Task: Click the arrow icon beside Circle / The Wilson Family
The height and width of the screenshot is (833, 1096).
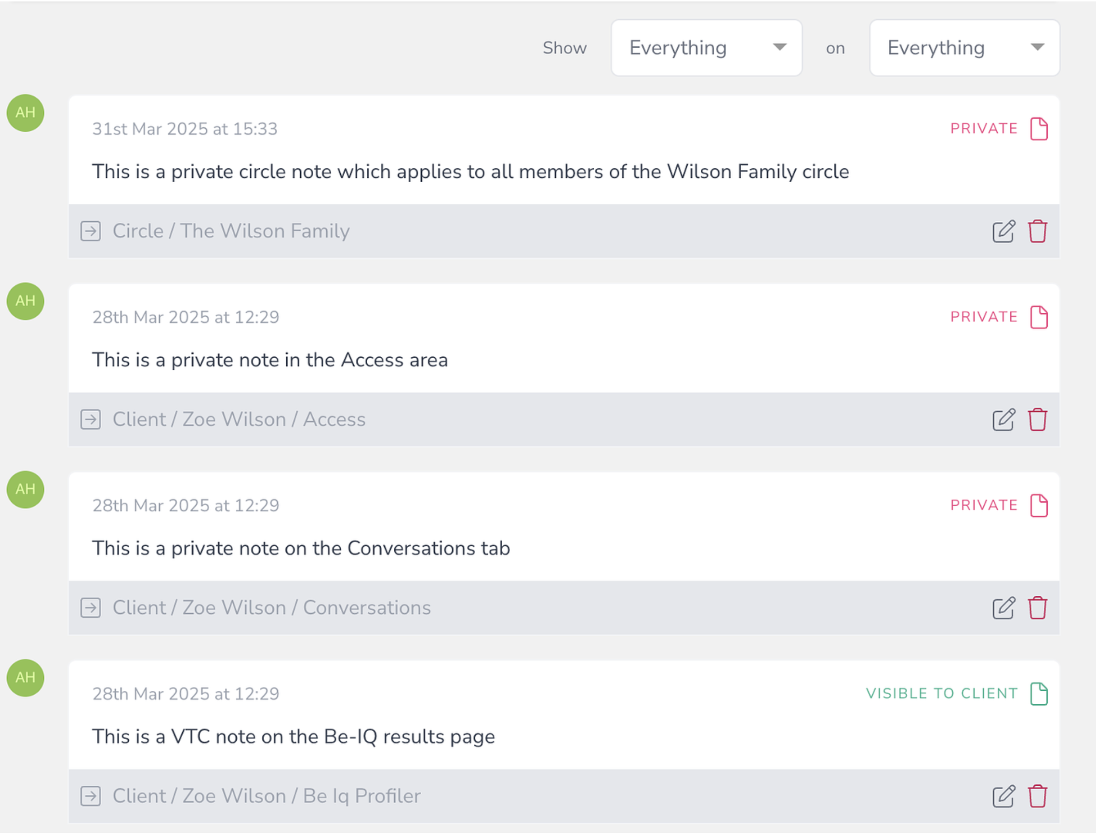Action: coord(91,231)
